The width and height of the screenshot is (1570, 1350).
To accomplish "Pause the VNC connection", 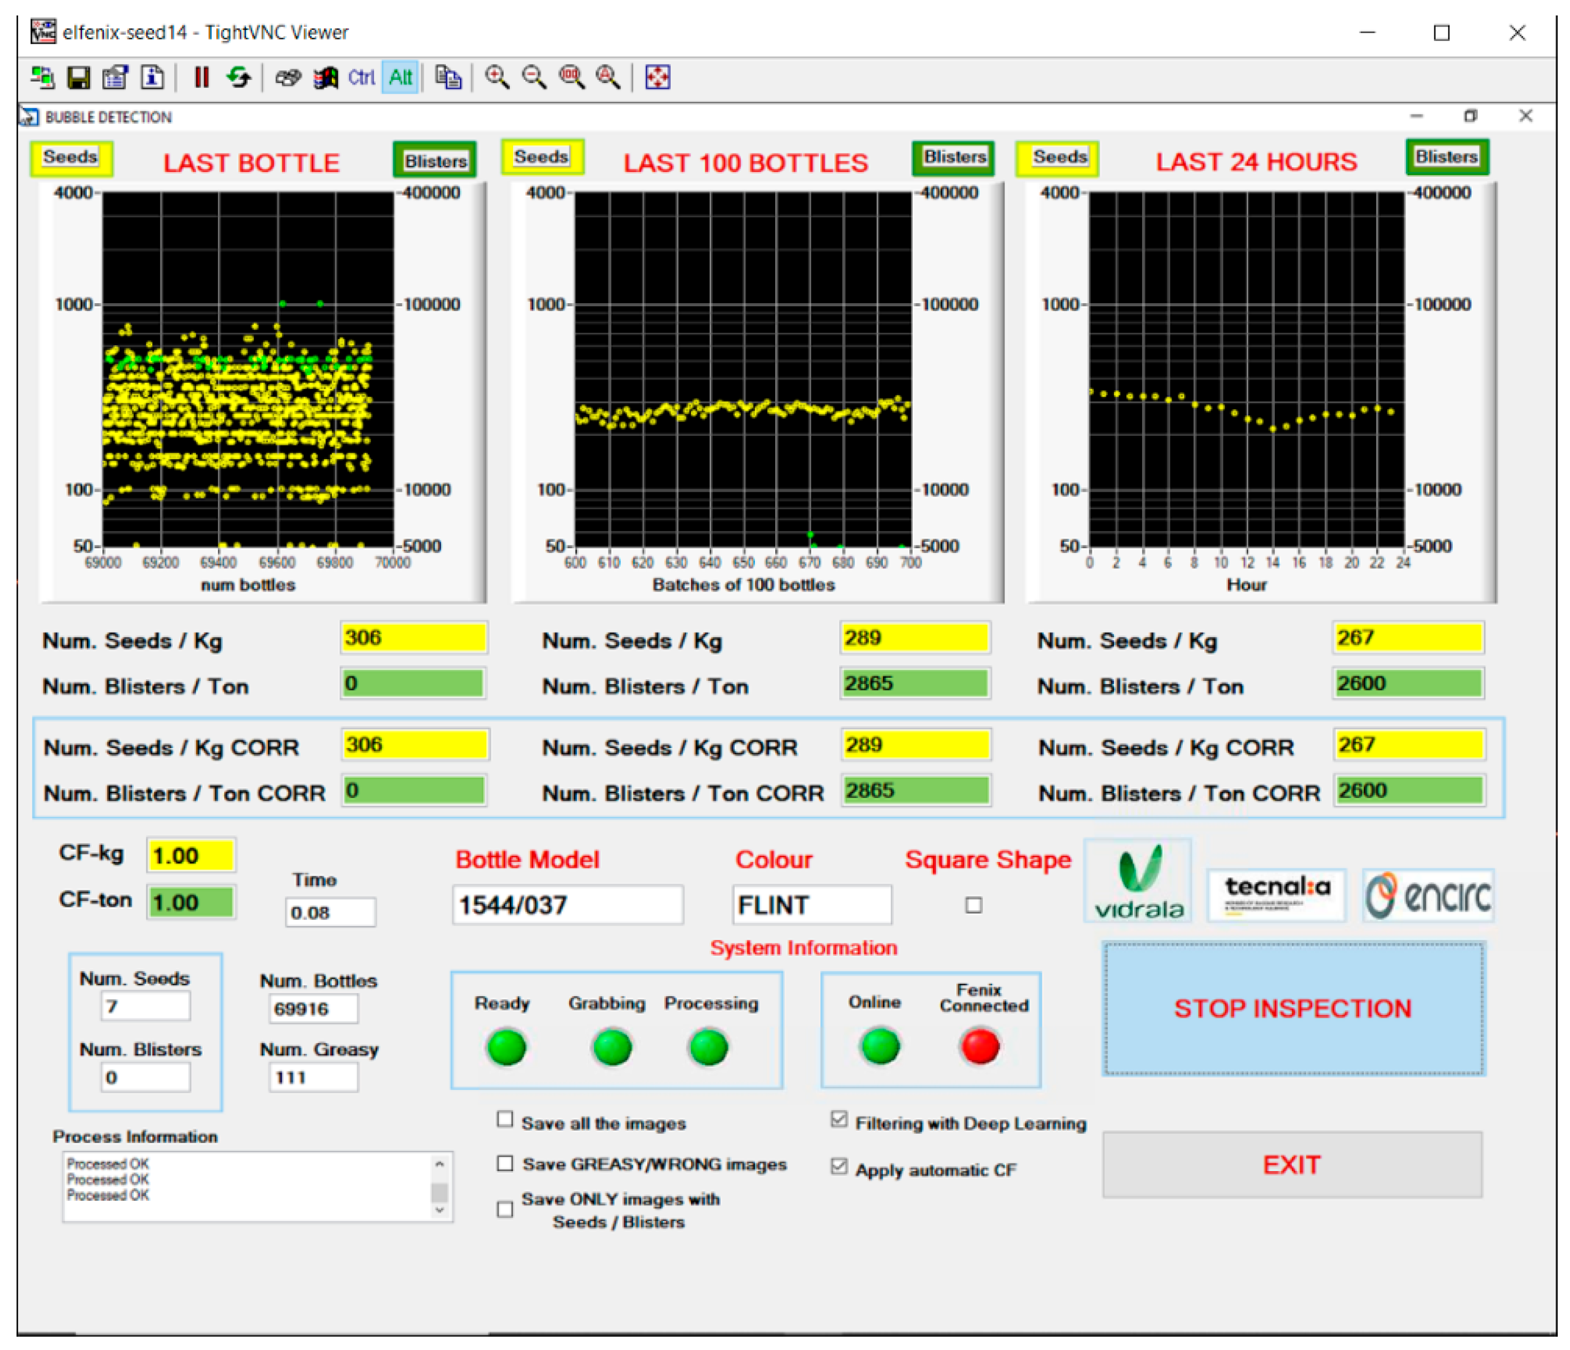I will coord(201,77).
